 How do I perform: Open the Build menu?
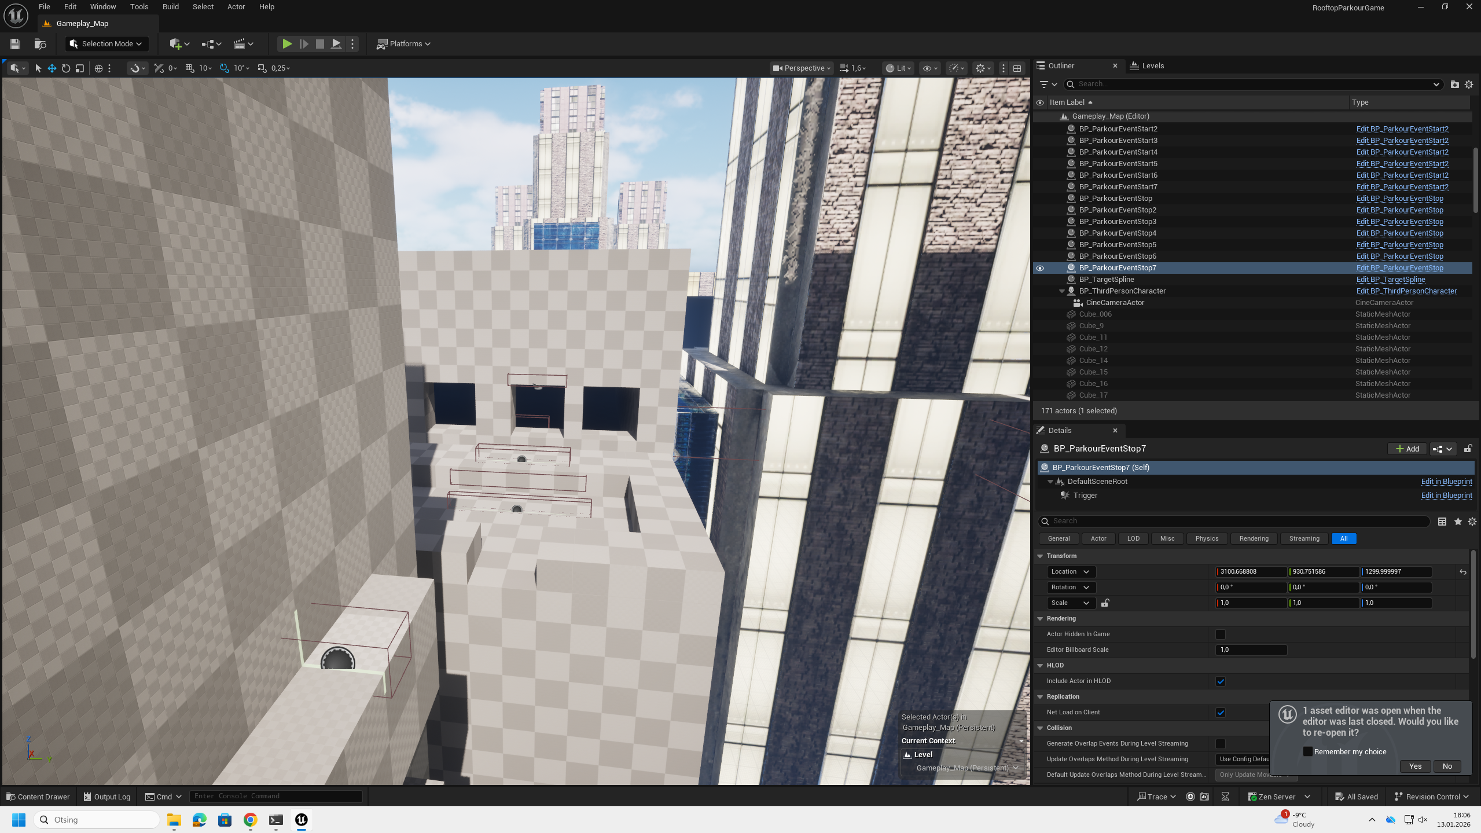click(170, 7)
